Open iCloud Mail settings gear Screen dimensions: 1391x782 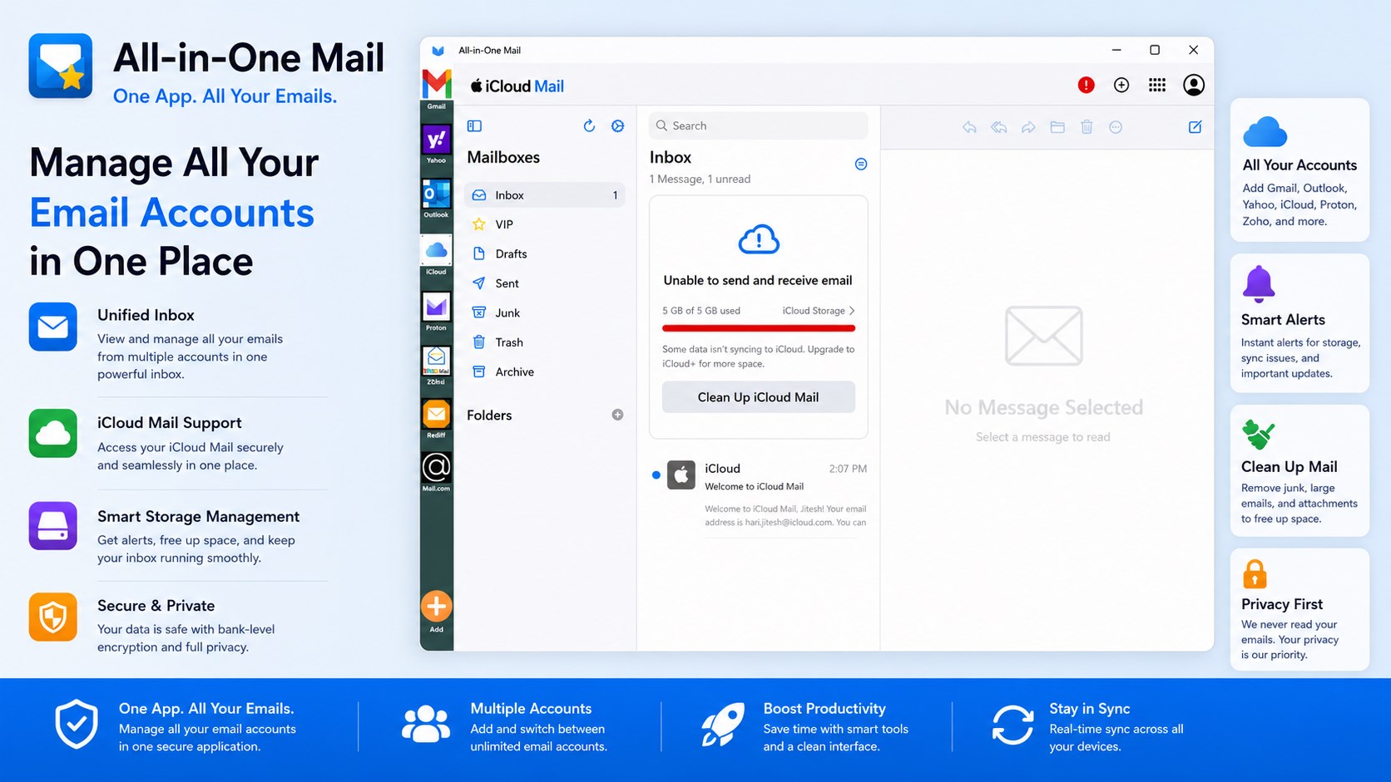click(617, 125)
